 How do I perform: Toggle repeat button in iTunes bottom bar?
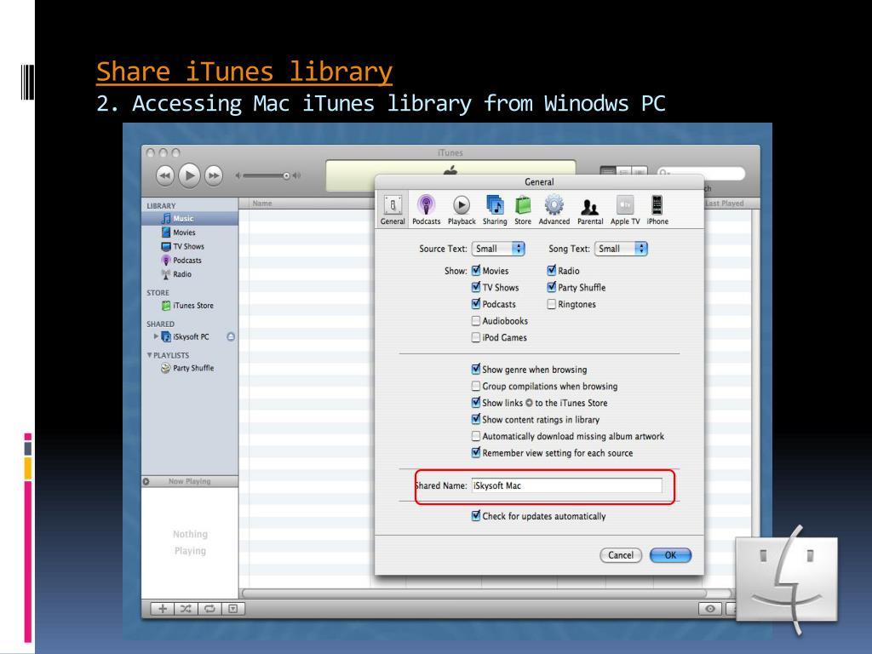(x=209, y=609)
